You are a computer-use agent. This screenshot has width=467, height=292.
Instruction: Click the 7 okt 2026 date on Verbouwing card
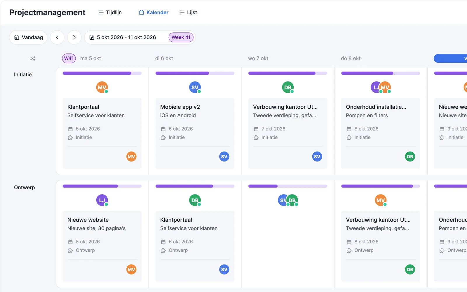[273, 129]
